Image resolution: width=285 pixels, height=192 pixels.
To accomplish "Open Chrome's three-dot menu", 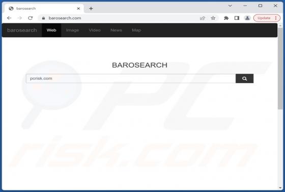I will [276, 18].
